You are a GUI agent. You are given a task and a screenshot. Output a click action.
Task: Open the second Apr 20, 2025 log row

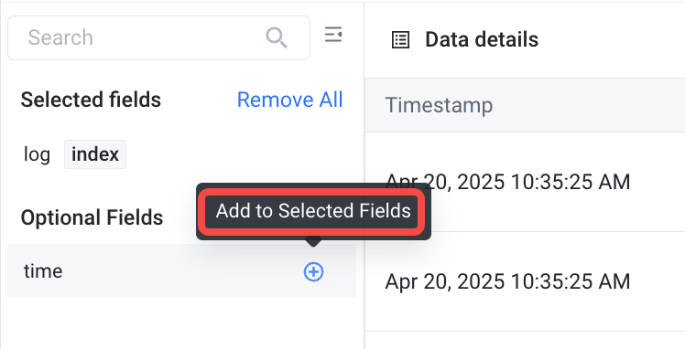coord(525,281)
